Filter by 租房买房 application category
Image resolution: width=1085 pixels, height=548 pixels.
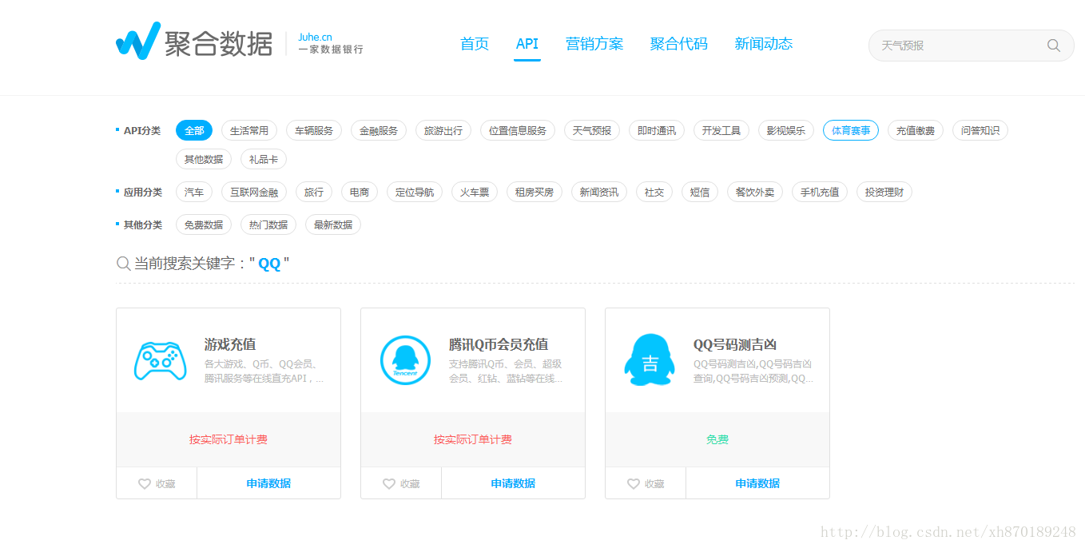pos(535,192)
